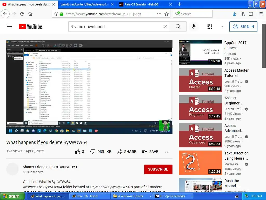Open the browser downloads arrow
The width and height of the screenshot is (266, 200).
click(234, 14)
